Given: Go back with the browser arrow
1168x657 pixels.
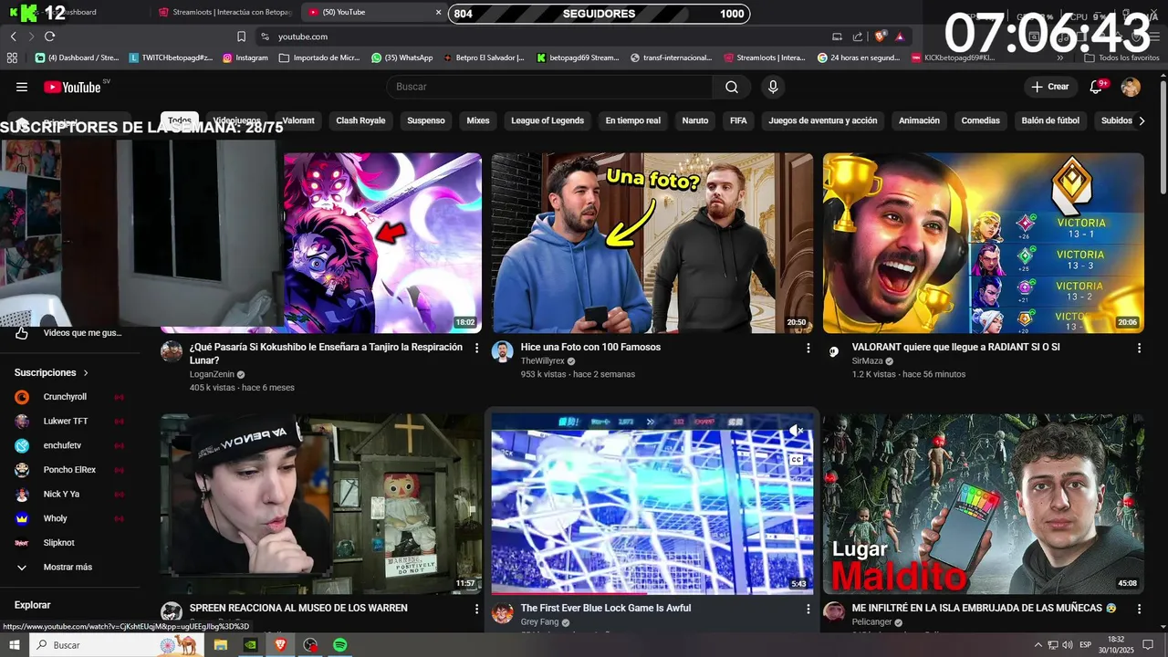Looking at the screenshot, I should point(14,36).
